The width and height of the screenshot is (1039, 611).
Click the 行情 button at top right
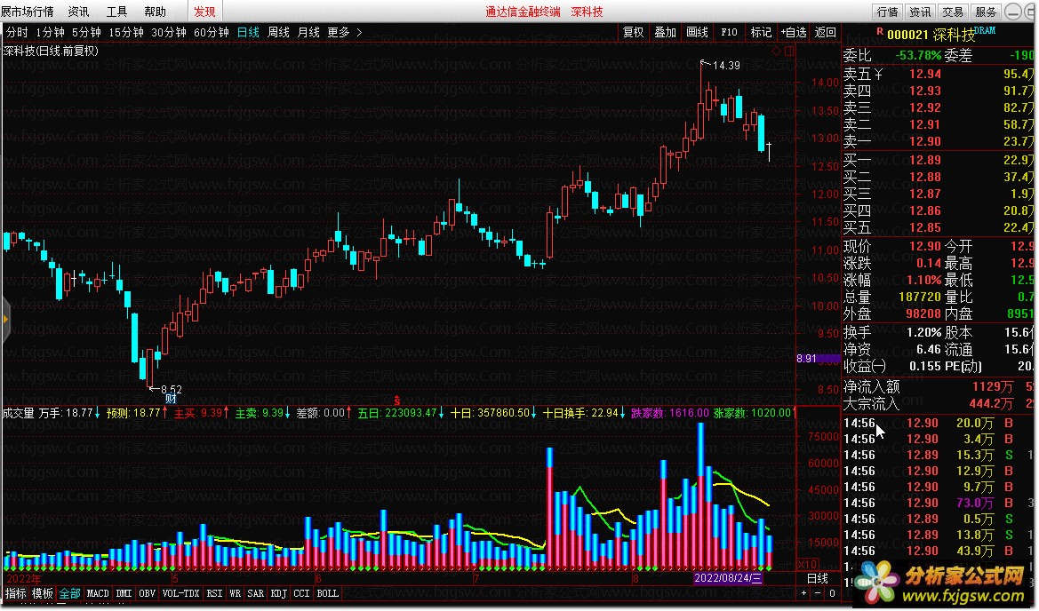pyautogui.click(x=887, y=12)
